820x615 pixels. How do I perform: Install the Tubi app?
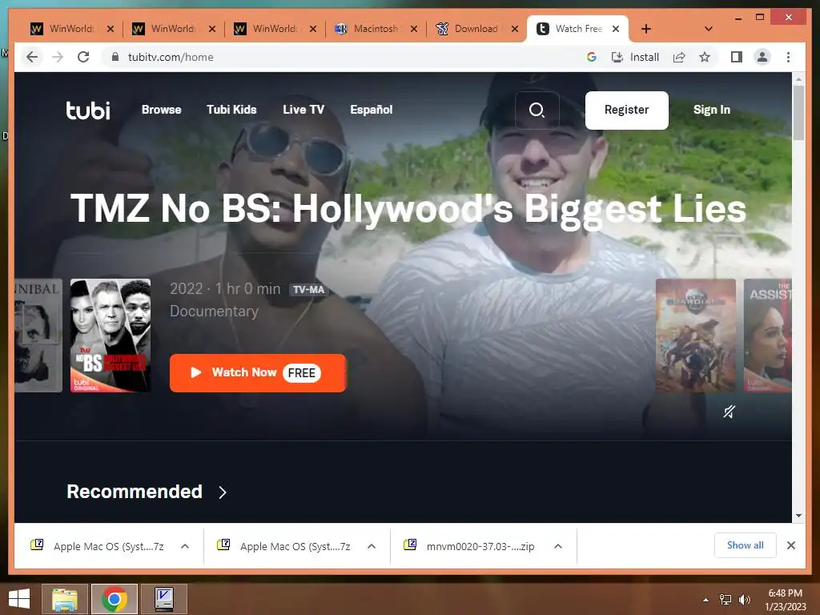(x=635, y=57)
